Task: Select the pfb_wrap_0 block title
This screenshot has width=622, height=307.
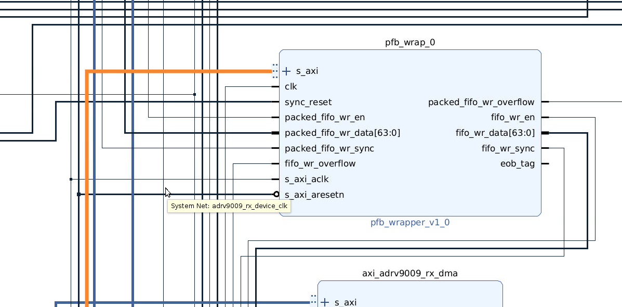Action: coord(410,43)
